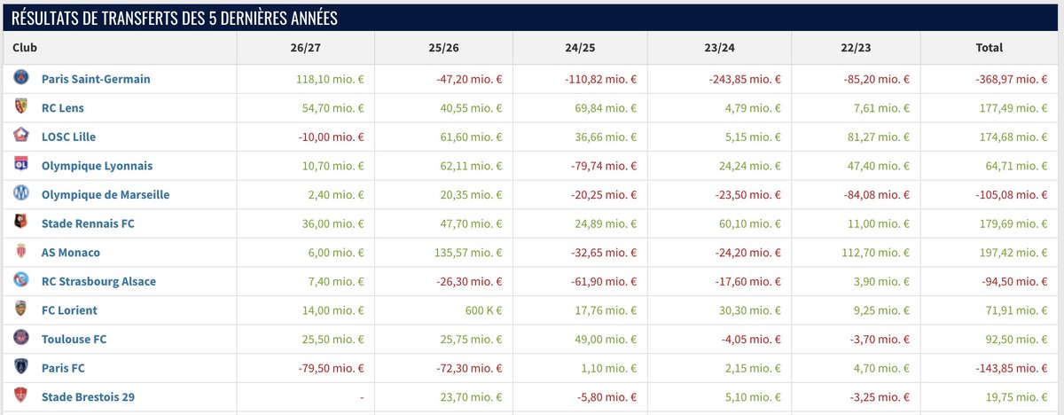
Task: Select Paris FC 26/27 value -79,50 mio. €
Action: click(329, 368)
